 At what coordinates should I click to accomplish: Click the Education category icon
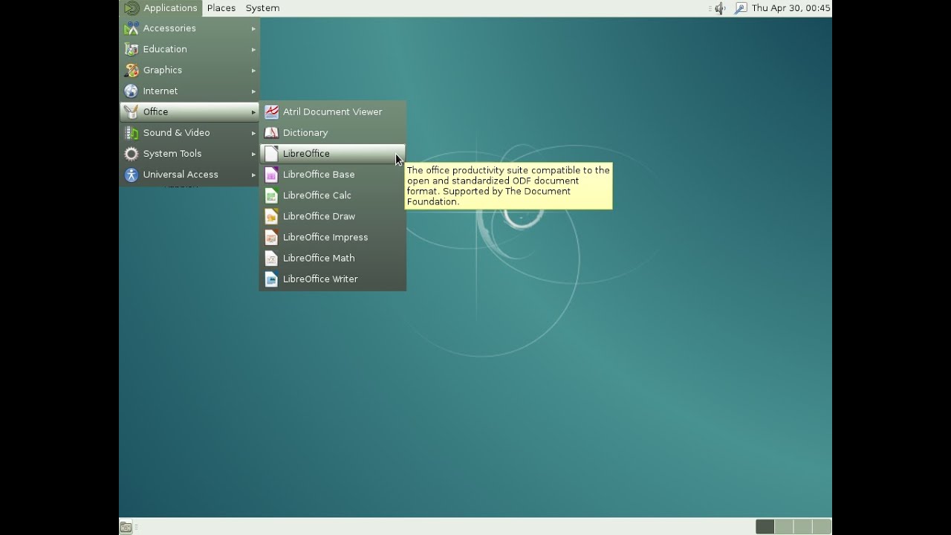point(132,49)
